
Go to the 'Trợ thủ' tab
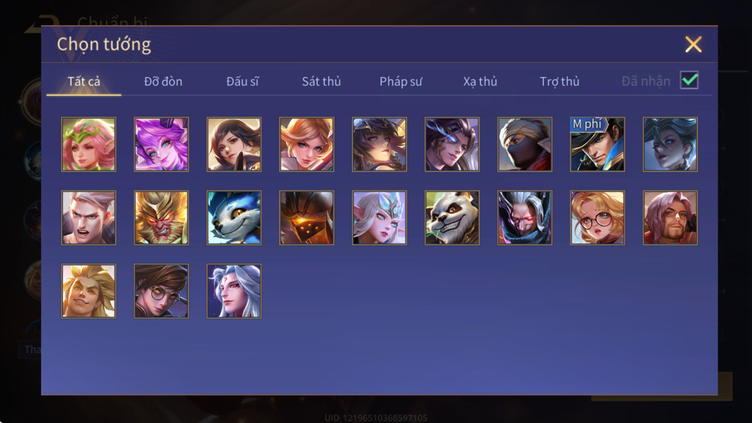pos(559,81)
